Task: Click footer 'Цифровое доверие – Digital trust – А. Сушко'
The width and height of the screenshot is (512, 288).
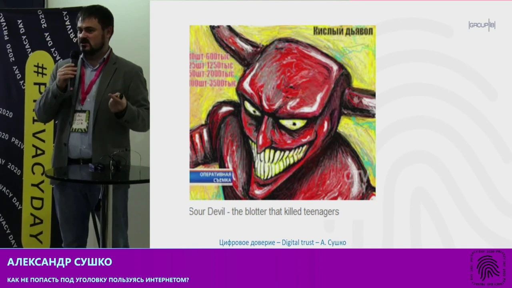Action: tap(282, 242)
